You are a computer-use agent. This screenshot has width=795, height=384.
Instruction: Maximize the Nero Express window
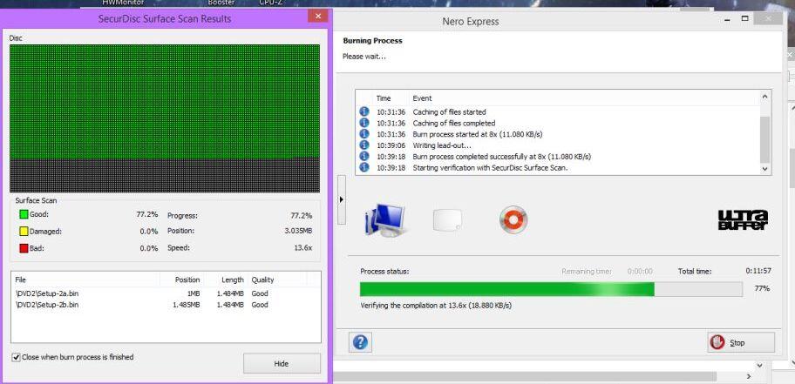click(744, 19)
